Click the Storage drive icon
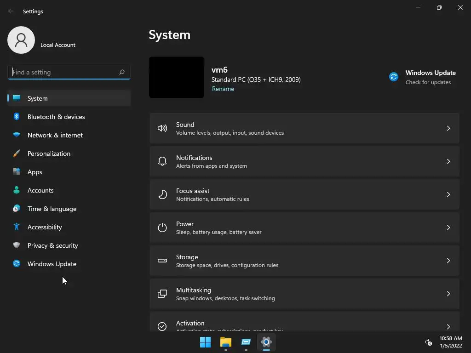The image size is (471, 353). [162, 261]
